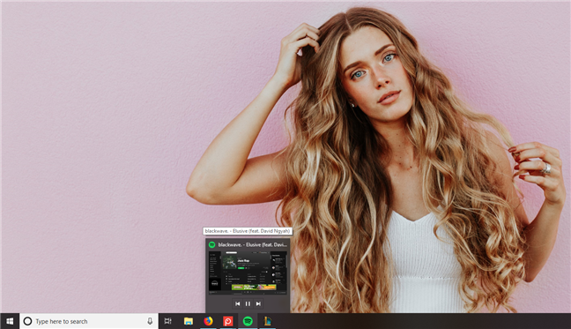This screenshot has width=571, height=329.
Task: Click the preview title 'blackwave. - Elusive (feat. Davi...'
Action: coord(252,245)
